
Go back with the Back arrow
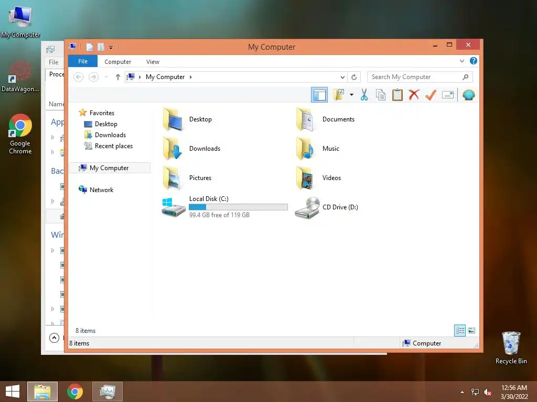(x=79, y=77)
